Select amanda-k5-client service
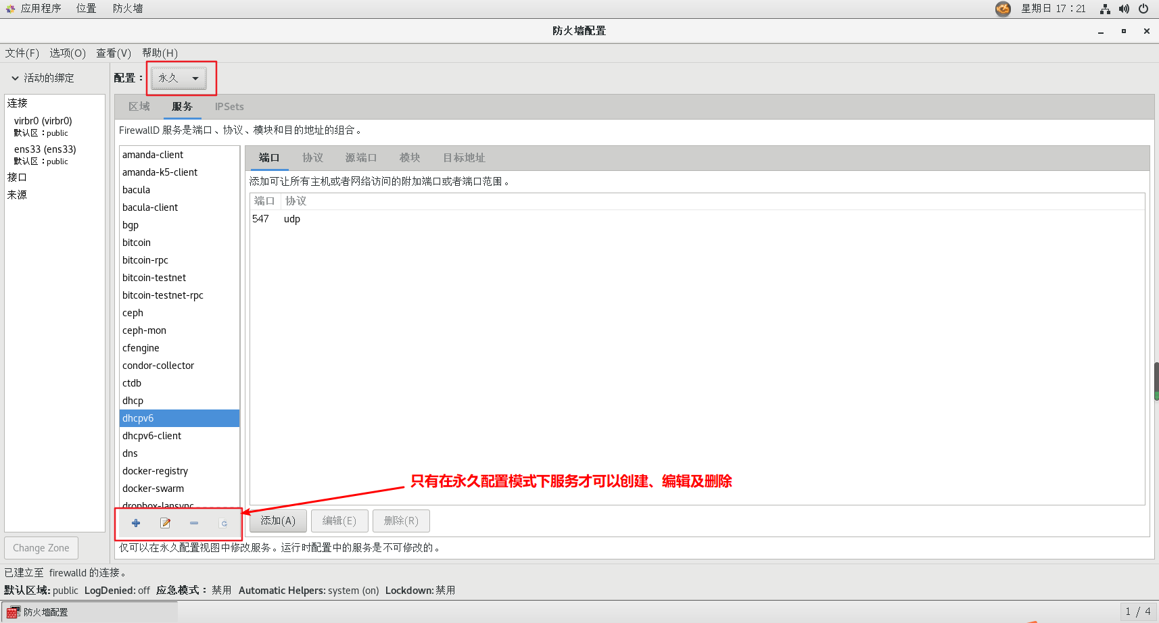 pos(179,172)
